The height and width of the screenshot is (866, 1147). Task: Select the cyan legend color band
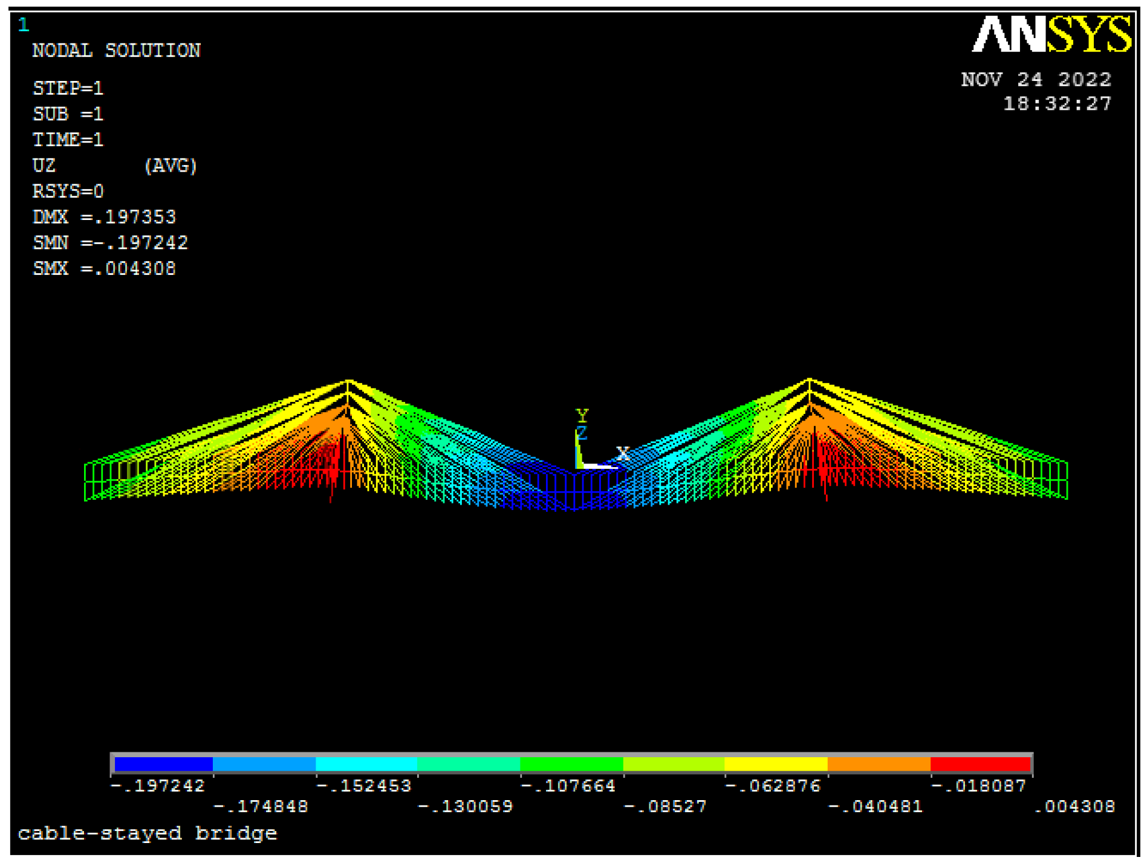[366, 764]
